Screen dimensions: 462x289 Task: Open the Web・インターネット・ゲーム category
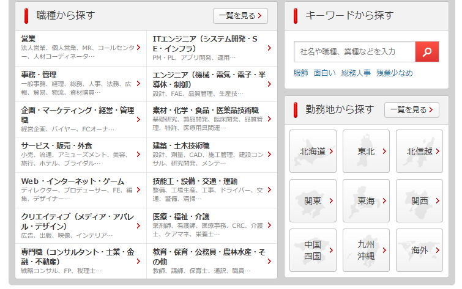coord(81,191)
